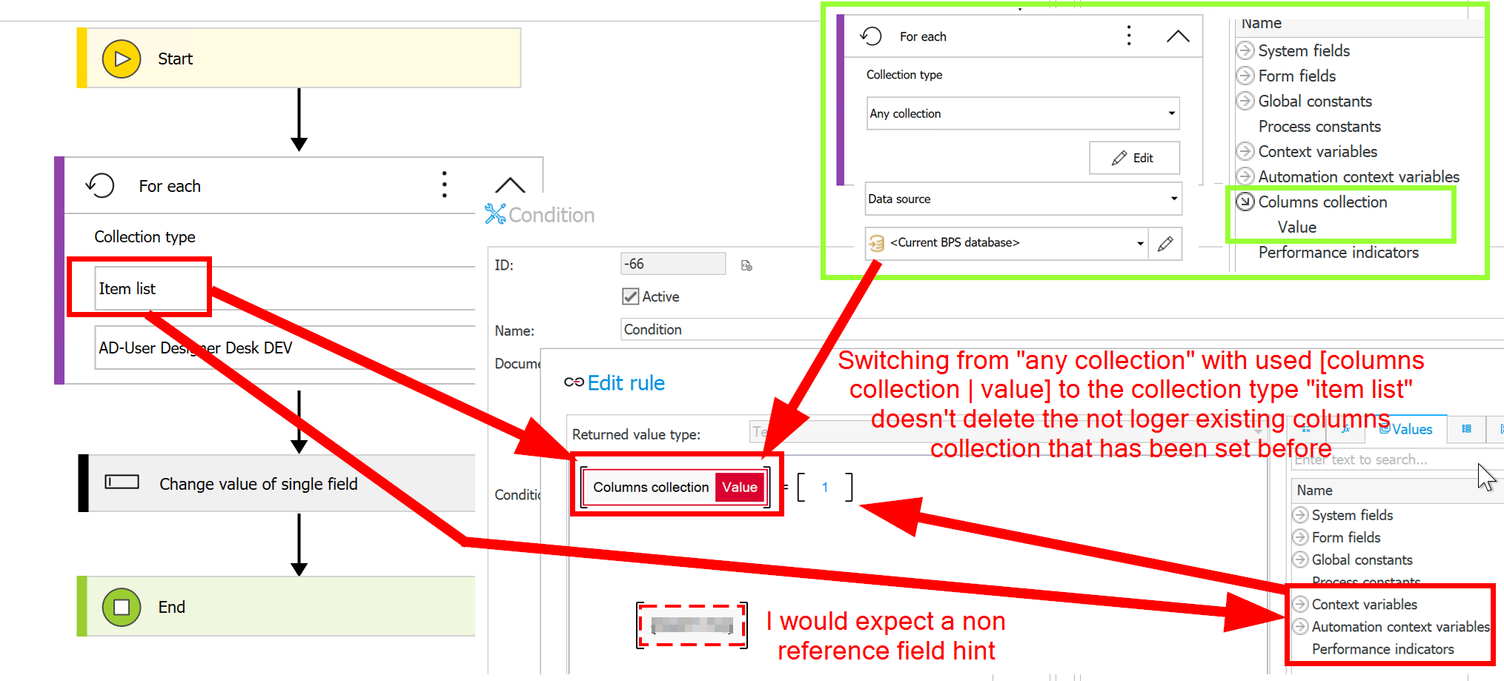Viewport: 1504px width, 681px height.
Task: Click the green End stop icon
Action: pos(122,608)
